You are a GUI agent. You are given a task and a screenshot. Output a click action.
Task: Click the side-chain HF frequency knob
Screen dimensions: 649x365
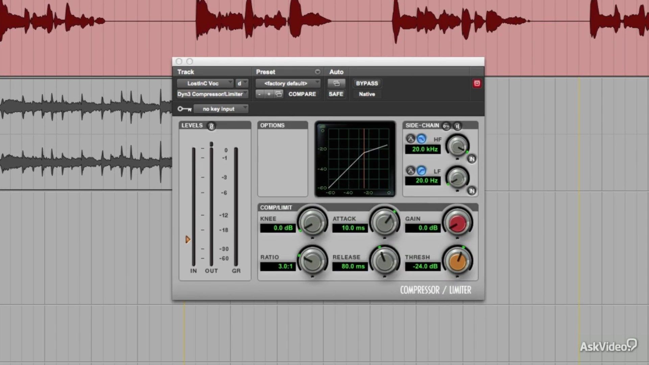pos(457,145)
